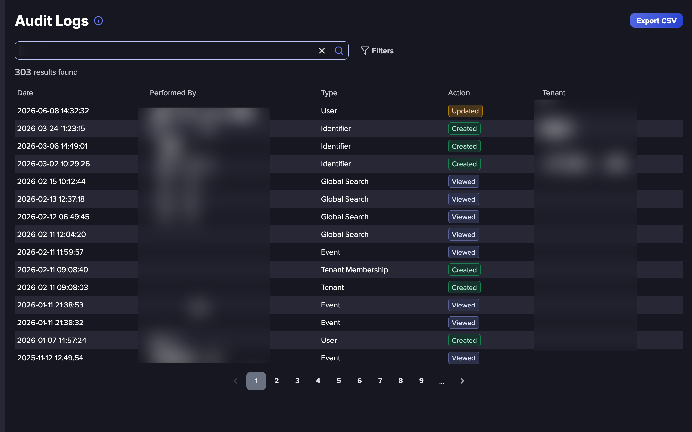
Task: Click the Type column header
Action: click(329, 93)
